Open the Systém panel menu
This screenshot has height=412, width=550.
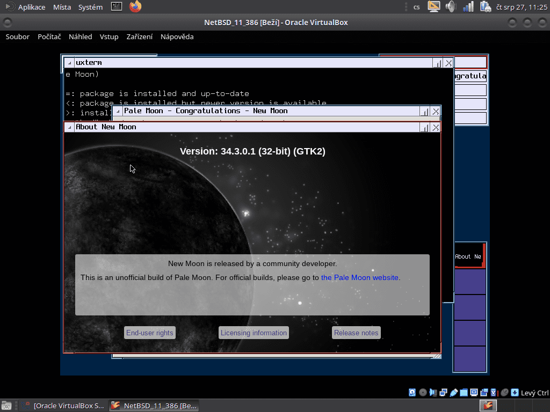tap(90, 6)
